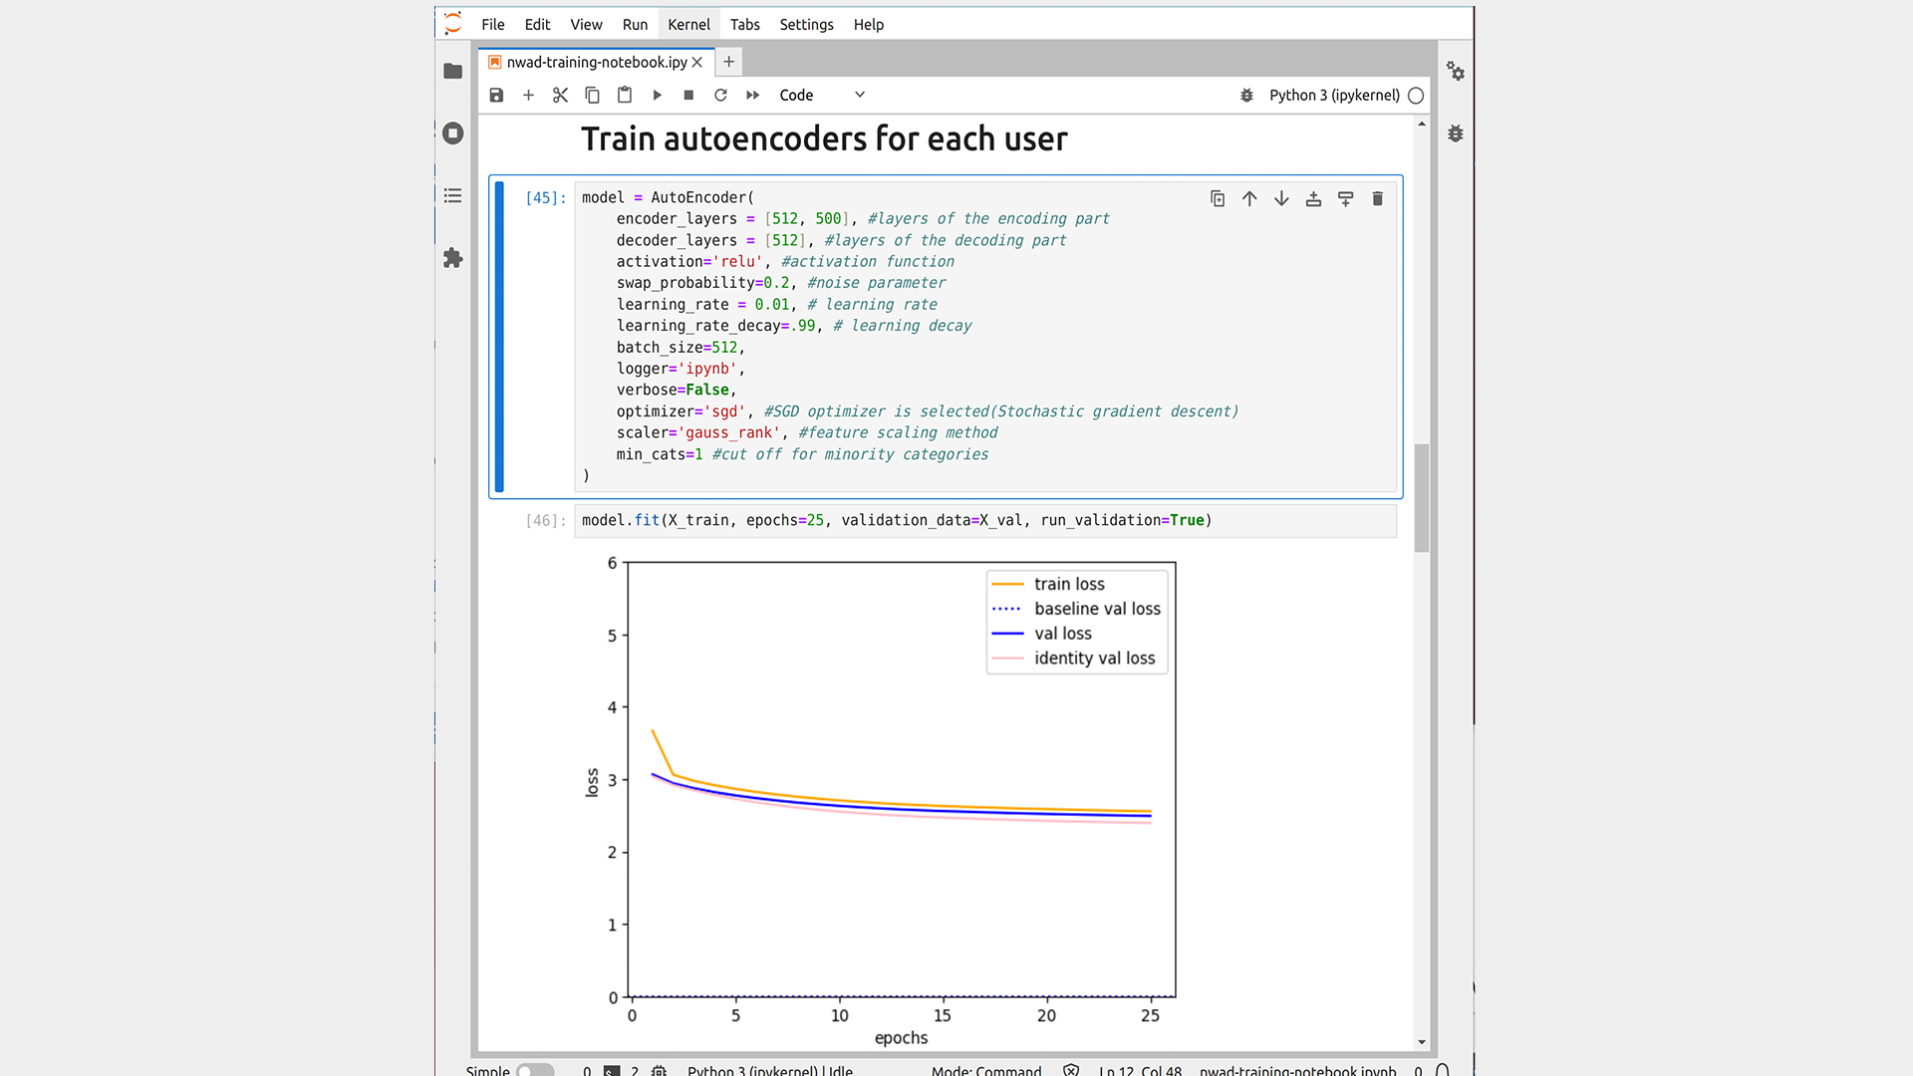Open the file browser sidebar panel
Image resolution: width=1913 pixels, height=1076 pixels.
(x=453, y=71)
